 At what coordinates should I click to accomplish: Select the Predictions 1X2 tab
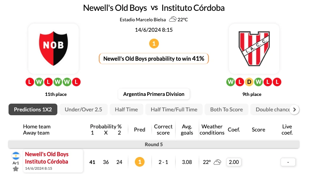click(x=33, y=109)
